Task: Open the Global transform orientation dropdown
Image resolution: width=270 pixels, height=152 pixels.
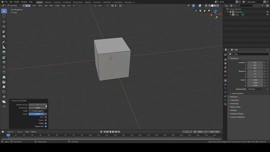Action: pyautogui.click(x=100, y=5)
